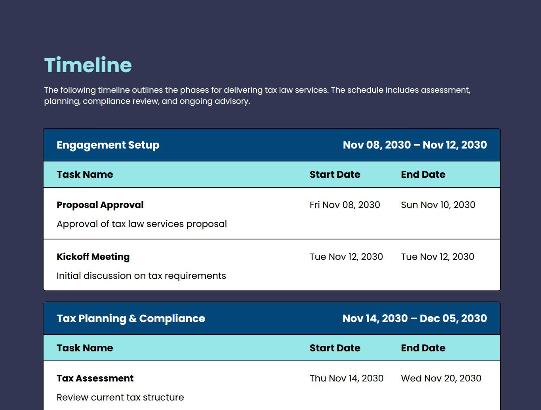Click the description 'Approval of tax law services proposal'
Screen dimensions: 541x410
pos(141,224)
